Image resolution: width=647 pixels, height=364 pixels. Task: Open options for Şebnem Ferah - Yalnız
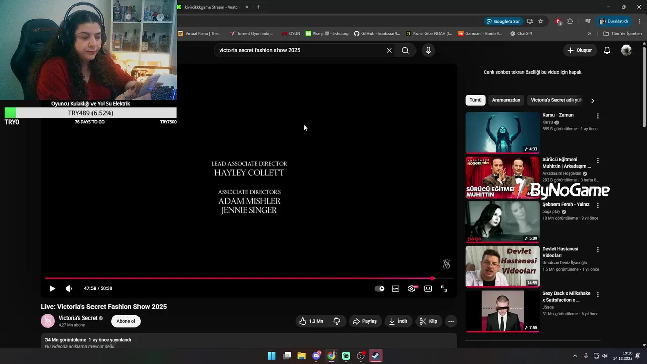click(x=598, y=205)
